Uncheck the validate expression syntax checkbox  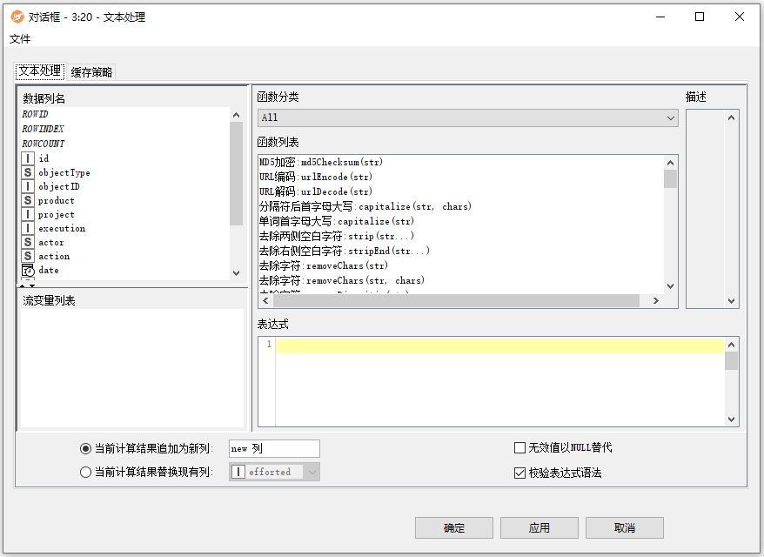point(519,473)
